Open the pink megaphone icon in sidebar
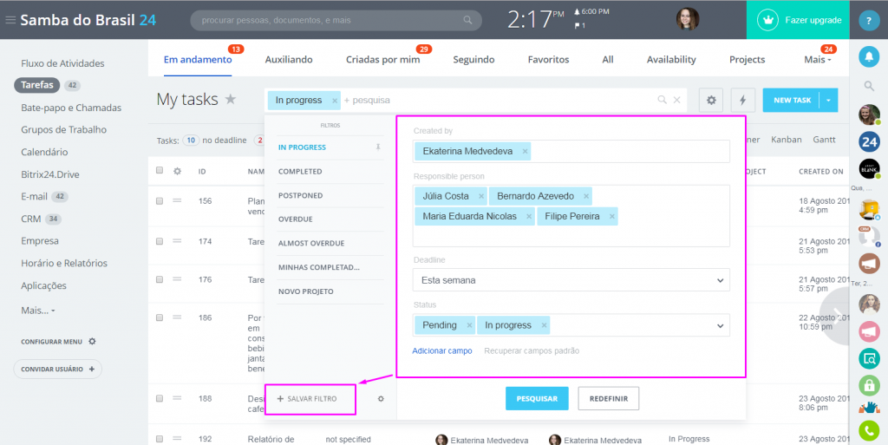888x445 pixels. (869, 331)
